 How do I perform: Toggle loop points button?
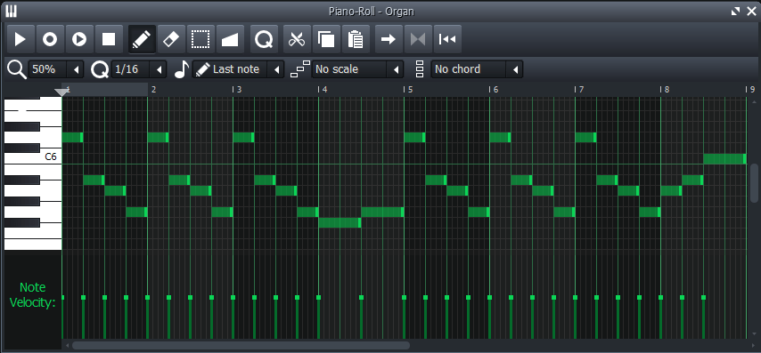[x=418, y=39]
